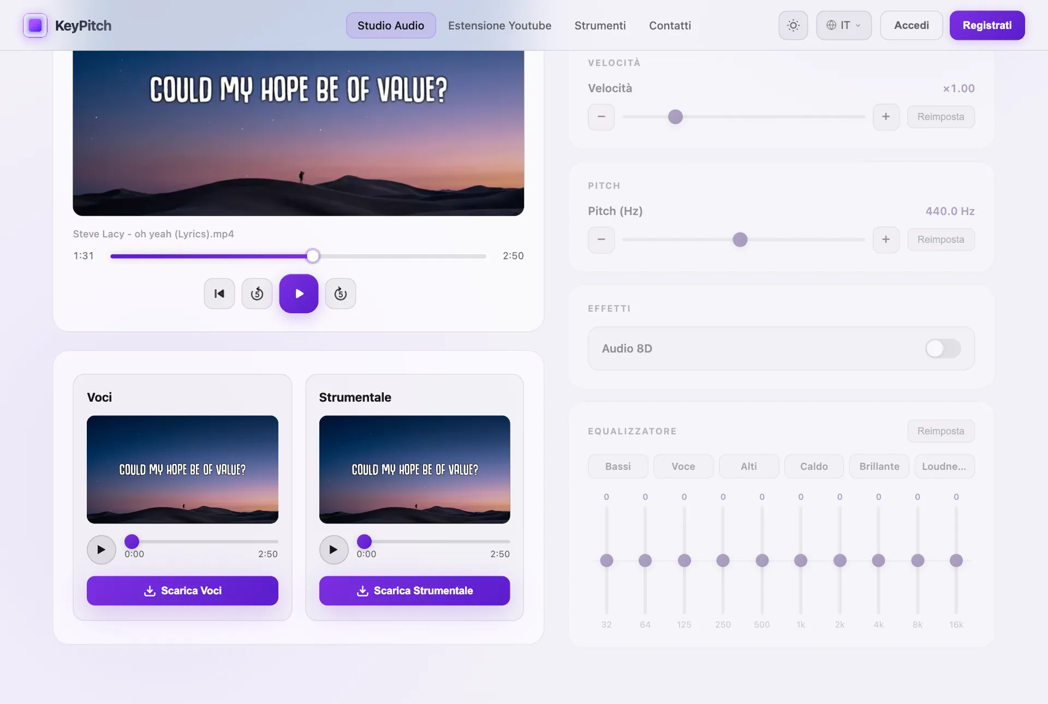Viewport: 1048px width, 704px height.
Task: Click the Pitch (Hz) slider handle
Action: coord(740,240)
